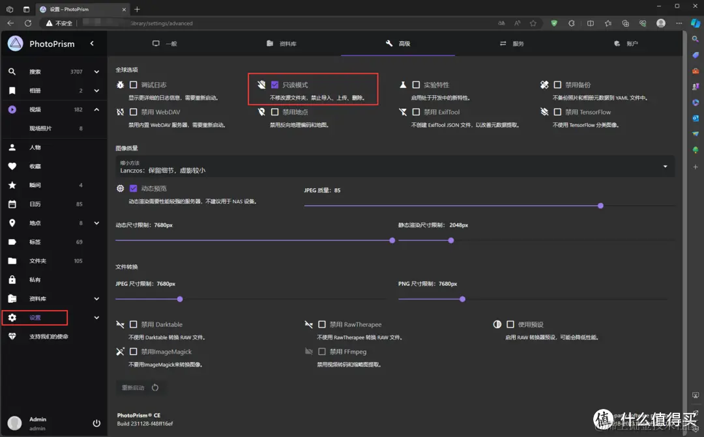Click the search magnifier icon in sidebar
Viewport: 704px width, 437px height.
tap(12, 72)
